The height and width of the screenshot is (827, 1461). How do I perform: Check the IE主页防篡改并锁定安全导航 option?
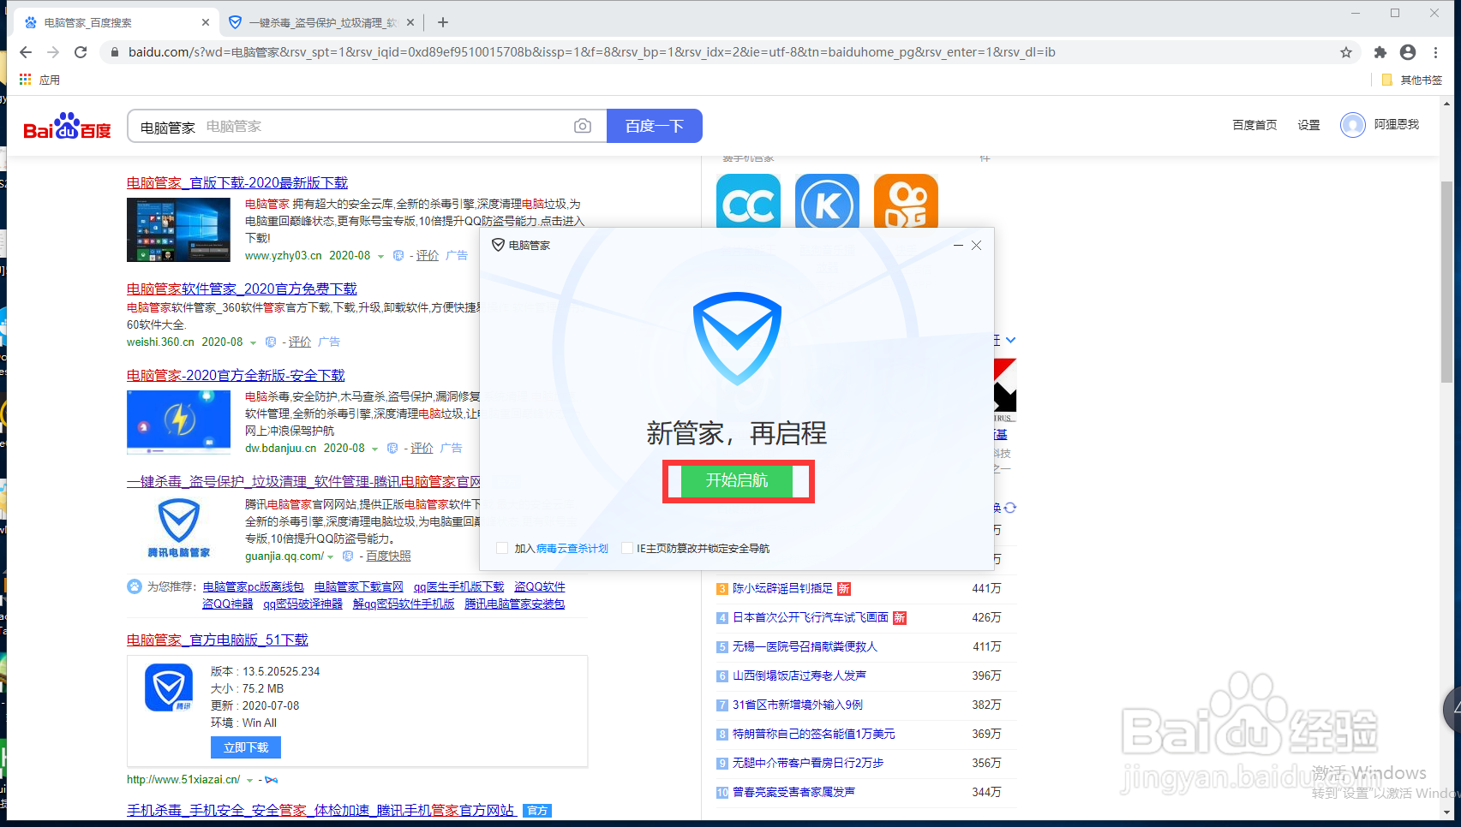coord(626,548)
